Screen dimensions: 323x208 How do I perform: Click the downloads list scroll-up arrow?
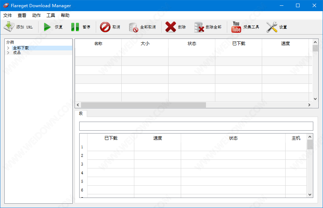pos(315,42)
